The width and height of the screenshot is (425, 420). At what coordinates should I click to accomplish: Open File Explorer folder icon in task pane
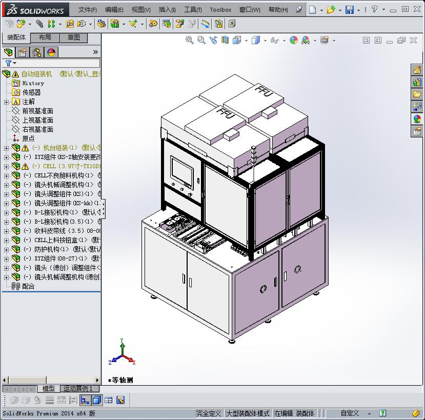[x=417, y=94]
